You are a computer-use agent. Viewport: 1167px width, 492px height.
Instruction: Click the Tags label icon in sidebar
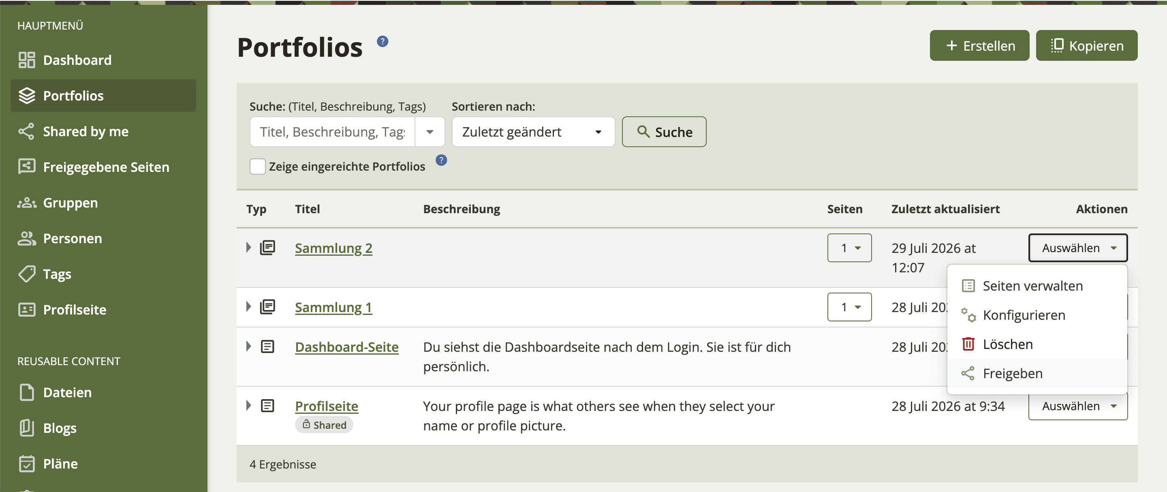[27, 274]
